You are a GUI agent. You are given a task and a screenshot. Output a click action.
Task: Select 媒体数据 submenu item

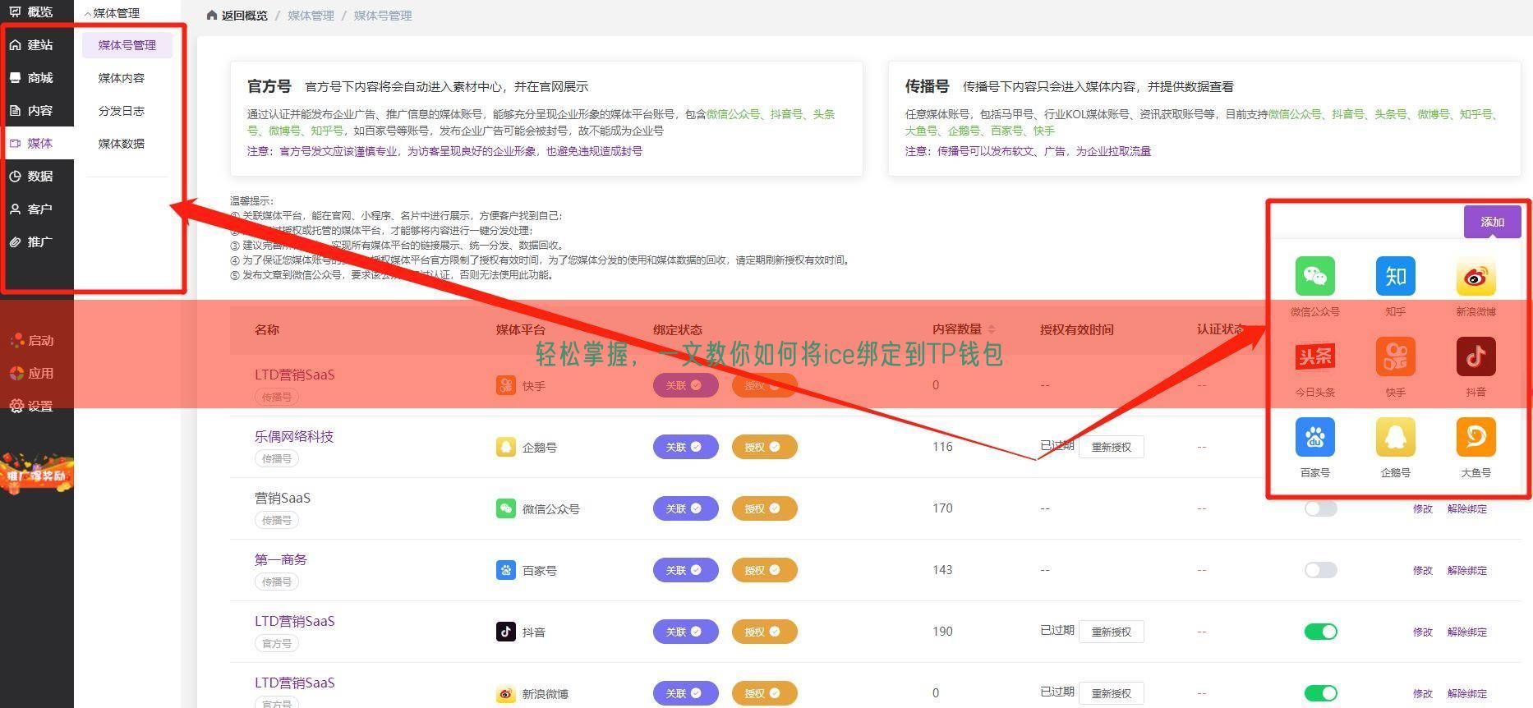(x=122, y=144)
